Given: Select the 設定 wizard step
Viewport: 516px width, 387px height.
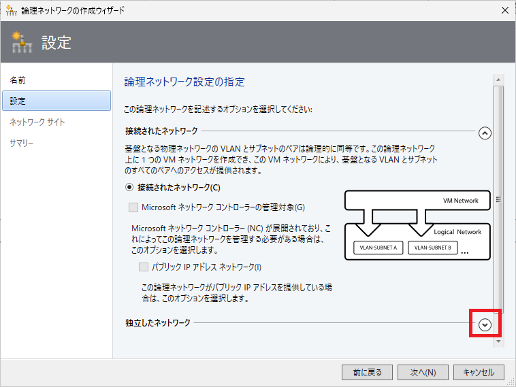Looking at the screenshot, I should [x=57, y=101].
